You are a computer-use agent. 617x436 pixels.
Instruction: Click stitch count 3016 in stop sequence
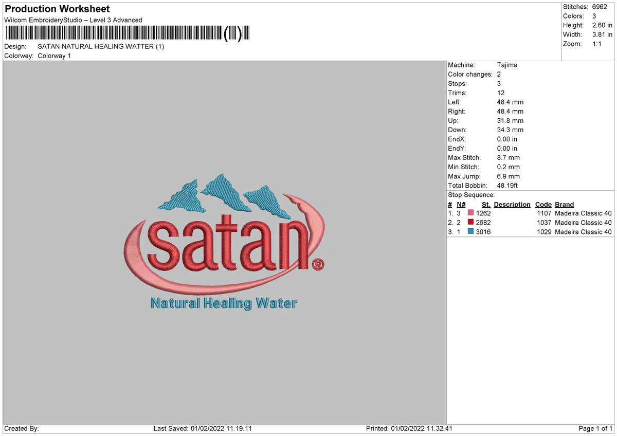tap(483, 232)
